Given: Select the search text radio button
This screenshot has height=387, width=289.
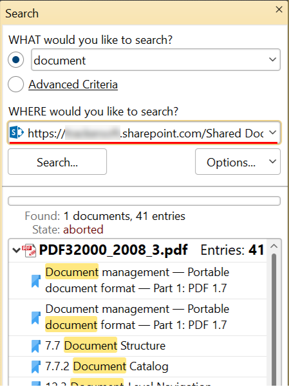Looking at the screenshot, I should tap(15, 60).
